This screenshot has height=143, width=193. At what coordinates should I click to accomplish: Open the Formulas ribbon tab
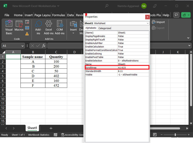click(x=58, y=15)
